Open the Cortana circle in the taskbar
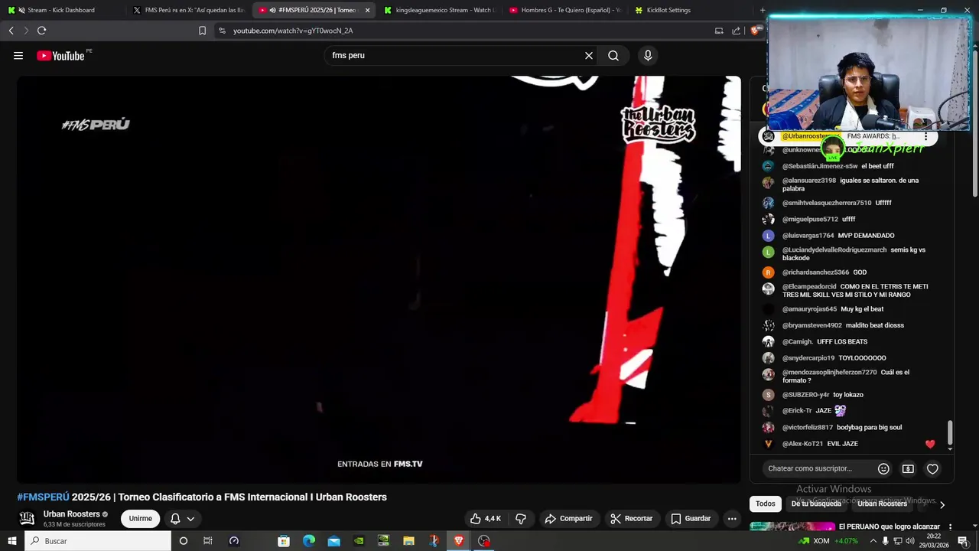 tap(183, 541)
